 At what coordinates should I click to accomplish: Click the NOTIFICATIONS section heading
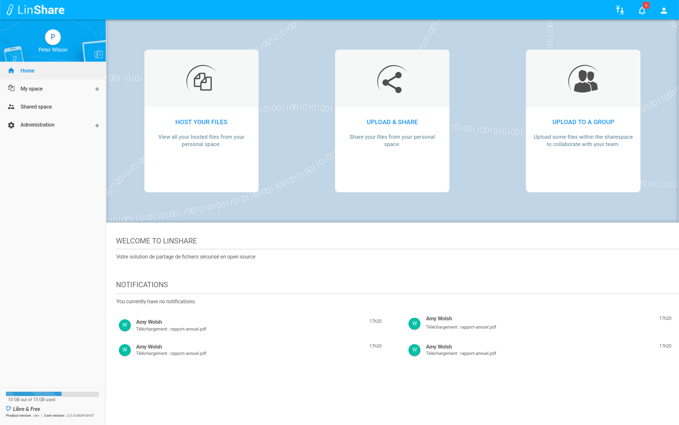tap(142, 285)
